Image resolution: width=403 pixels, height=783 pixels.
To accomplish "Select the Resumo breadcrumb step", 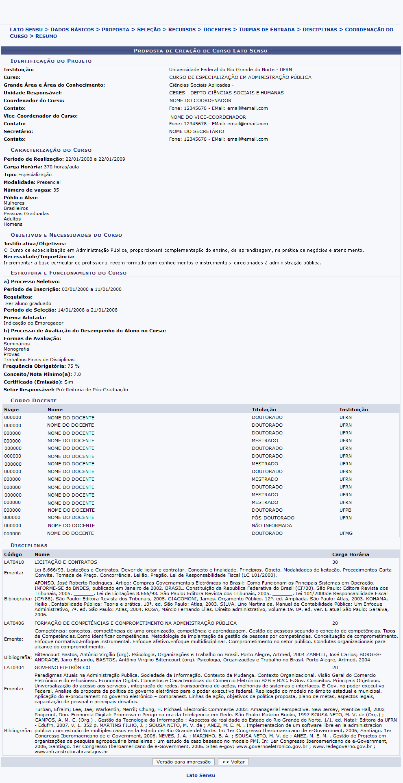I will click(46, 36).
